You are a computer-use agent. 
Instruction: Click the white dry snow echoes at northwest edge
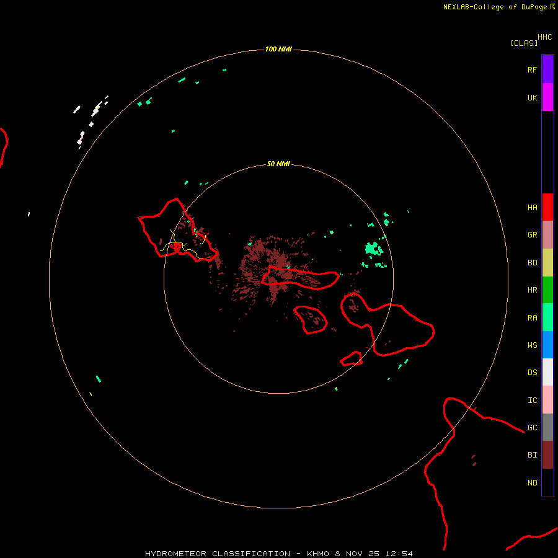coord(91,121)
